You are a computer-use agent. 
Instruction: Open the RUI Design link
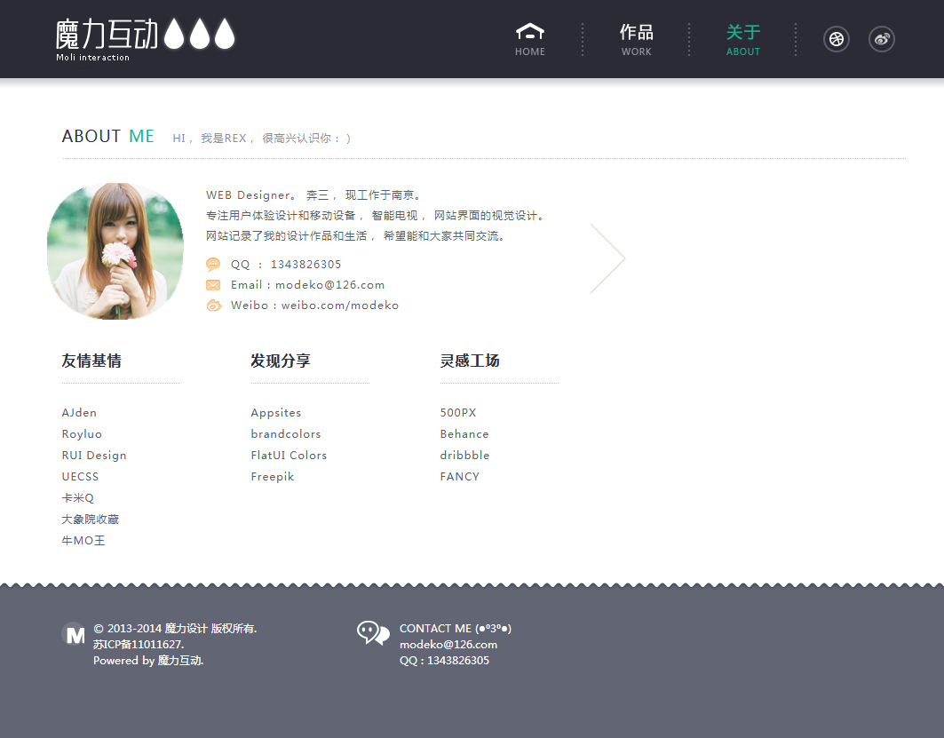pyautogui.click(x=94, y=456)
